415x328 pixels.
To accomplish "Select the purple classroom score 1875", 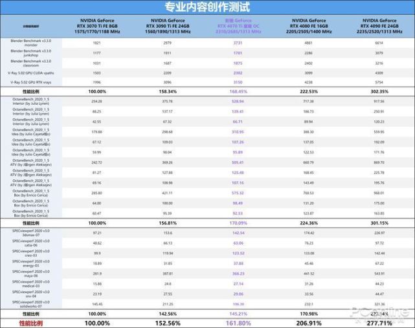I will coord(238,63).
